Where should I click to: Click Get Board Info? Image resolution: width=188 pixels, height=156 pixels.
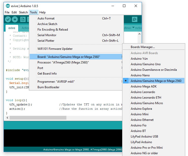tap(77, 74)
